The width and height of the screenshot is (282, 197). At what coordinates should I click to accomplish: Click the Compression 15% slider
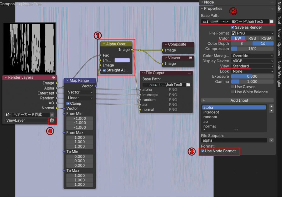[x=252, y=49]
